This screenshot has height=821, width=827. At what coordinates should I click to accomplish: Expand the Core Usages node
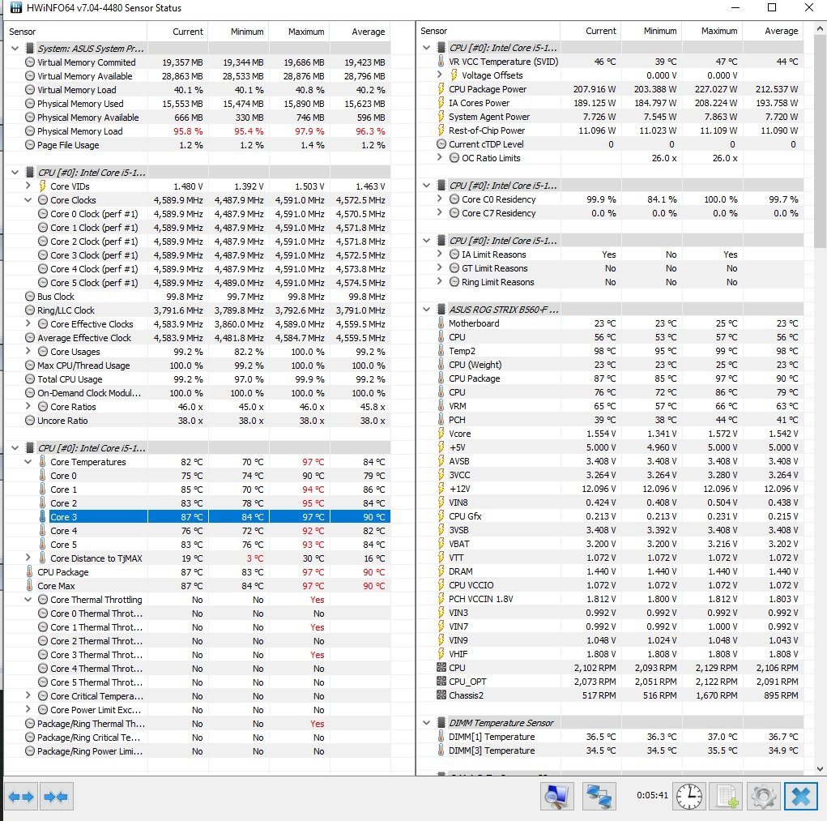[28, 351]
